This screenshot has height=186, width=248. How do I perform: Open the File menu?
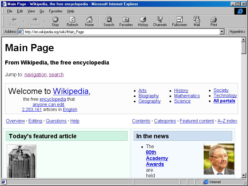[9, 11]
